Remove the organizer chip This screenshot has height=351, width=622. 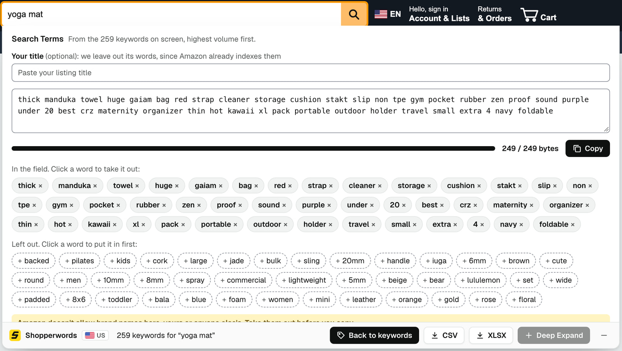pyautogui.click(x=569, y=205)
